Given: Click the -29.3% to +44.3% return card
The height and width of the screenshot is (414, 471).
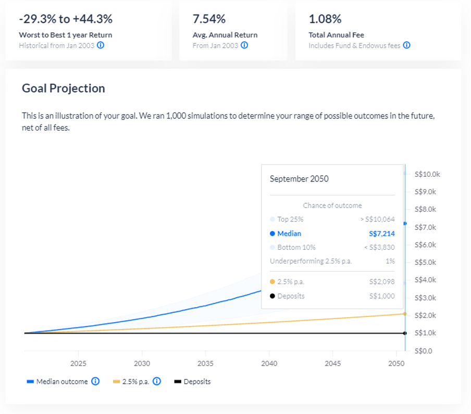Looking at the screenshot, I should coord(88,30).
